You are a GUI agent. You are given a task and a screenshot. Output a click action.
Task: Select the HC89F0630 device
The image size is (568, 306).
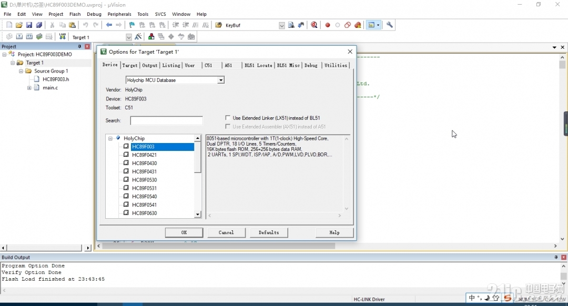pyautogui.click(x=144, y=213)
